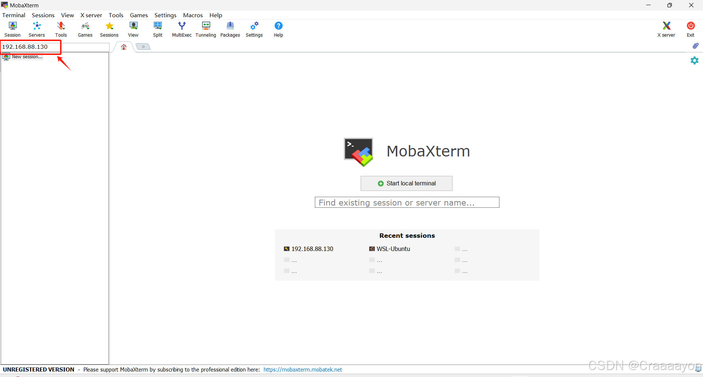Open the Tools toolbar icon
Viewport: 703px width, 377px height.
pyautogui.click(x=61, y=29)
